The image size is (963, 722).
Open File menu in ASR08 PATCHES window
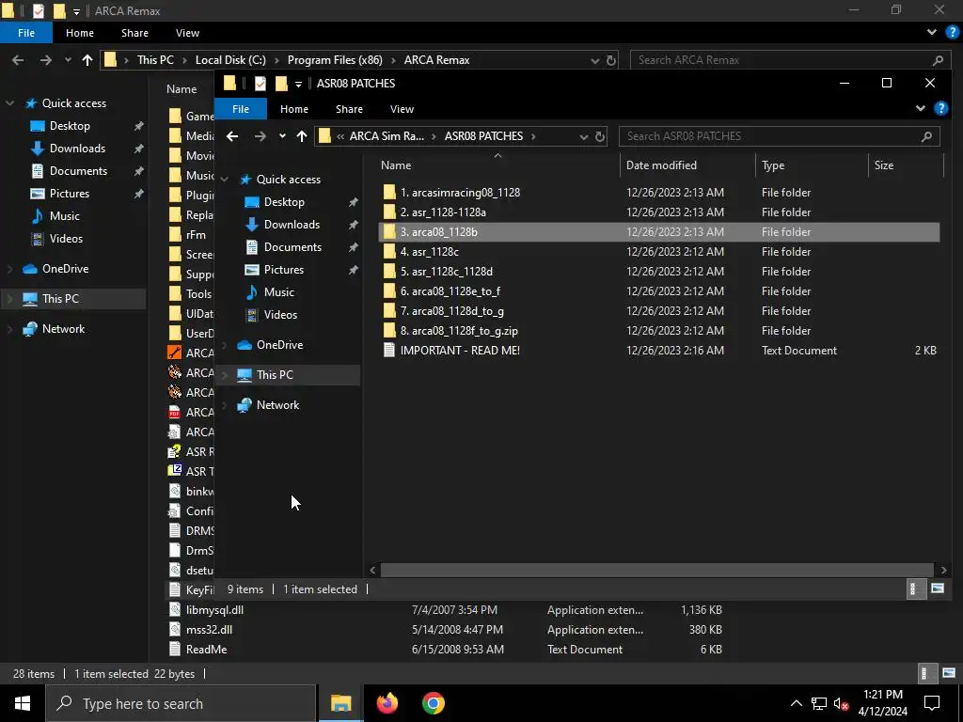(x=241, y=109)
